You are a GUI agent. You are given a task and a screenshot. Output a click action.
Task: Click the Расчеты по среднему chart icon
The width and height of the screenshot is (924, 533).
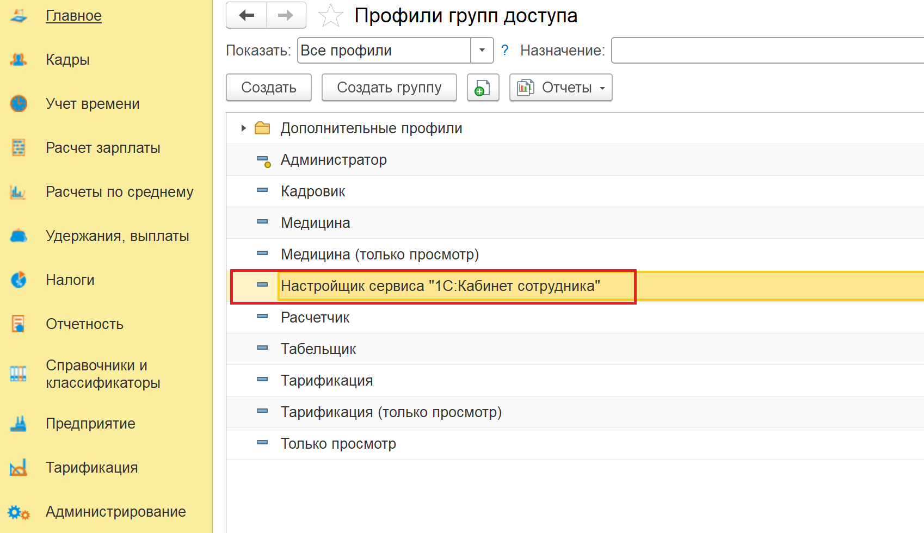[x=18, y=192]
